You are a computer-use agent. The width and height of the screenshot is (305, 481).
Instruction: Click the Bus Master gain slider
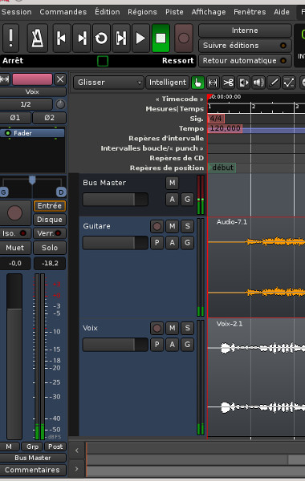point(116,200)
